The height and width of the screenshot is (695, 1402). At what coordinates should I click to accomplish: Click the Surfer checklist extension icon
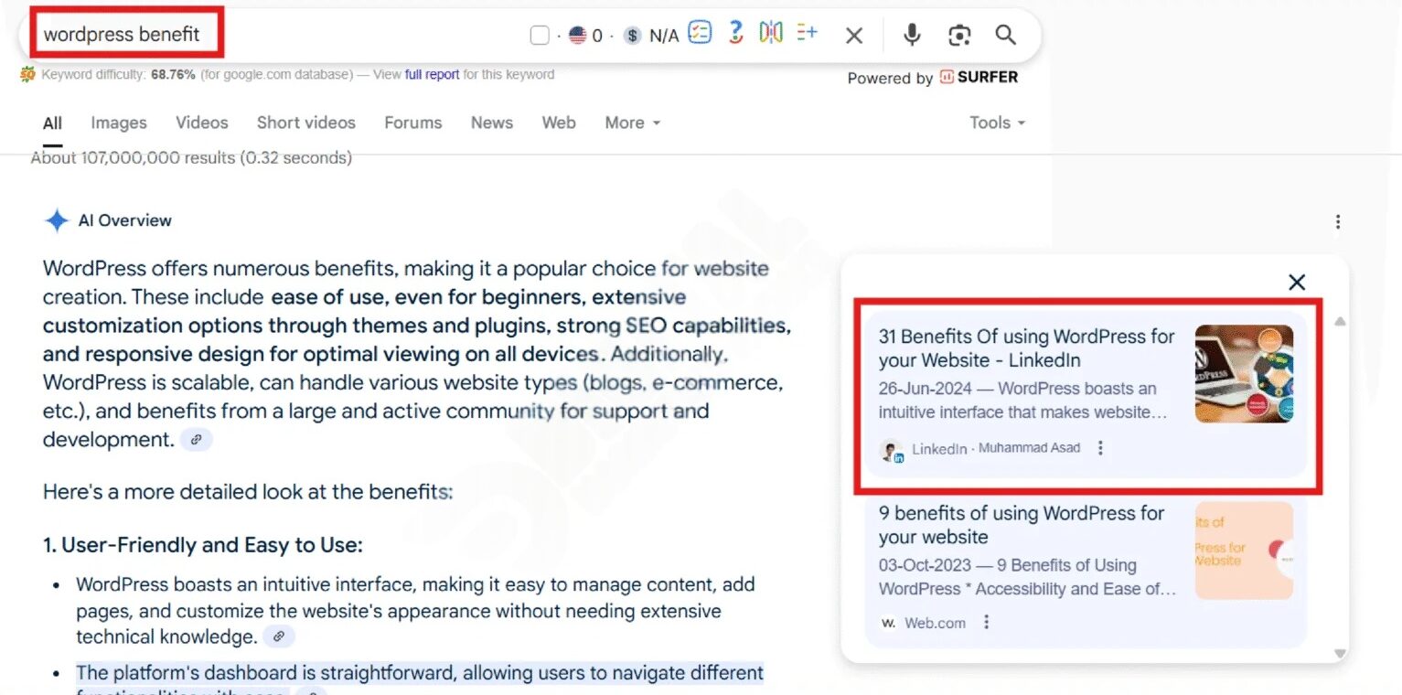[700, 33]
